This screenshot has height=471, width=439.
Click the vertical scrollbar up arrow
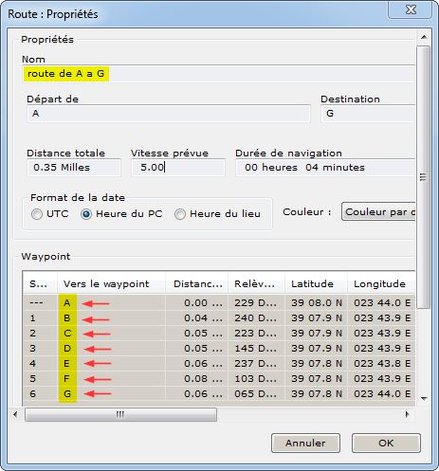tap(424, 37)
